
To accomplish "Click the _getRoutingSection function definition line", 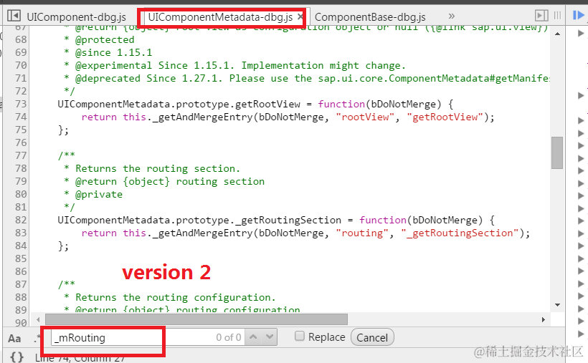I will pos(276,220).
